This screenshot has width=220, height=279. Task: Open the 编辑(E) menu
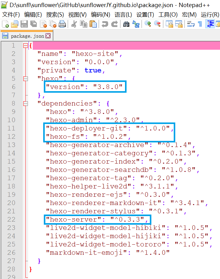(33, 15)
